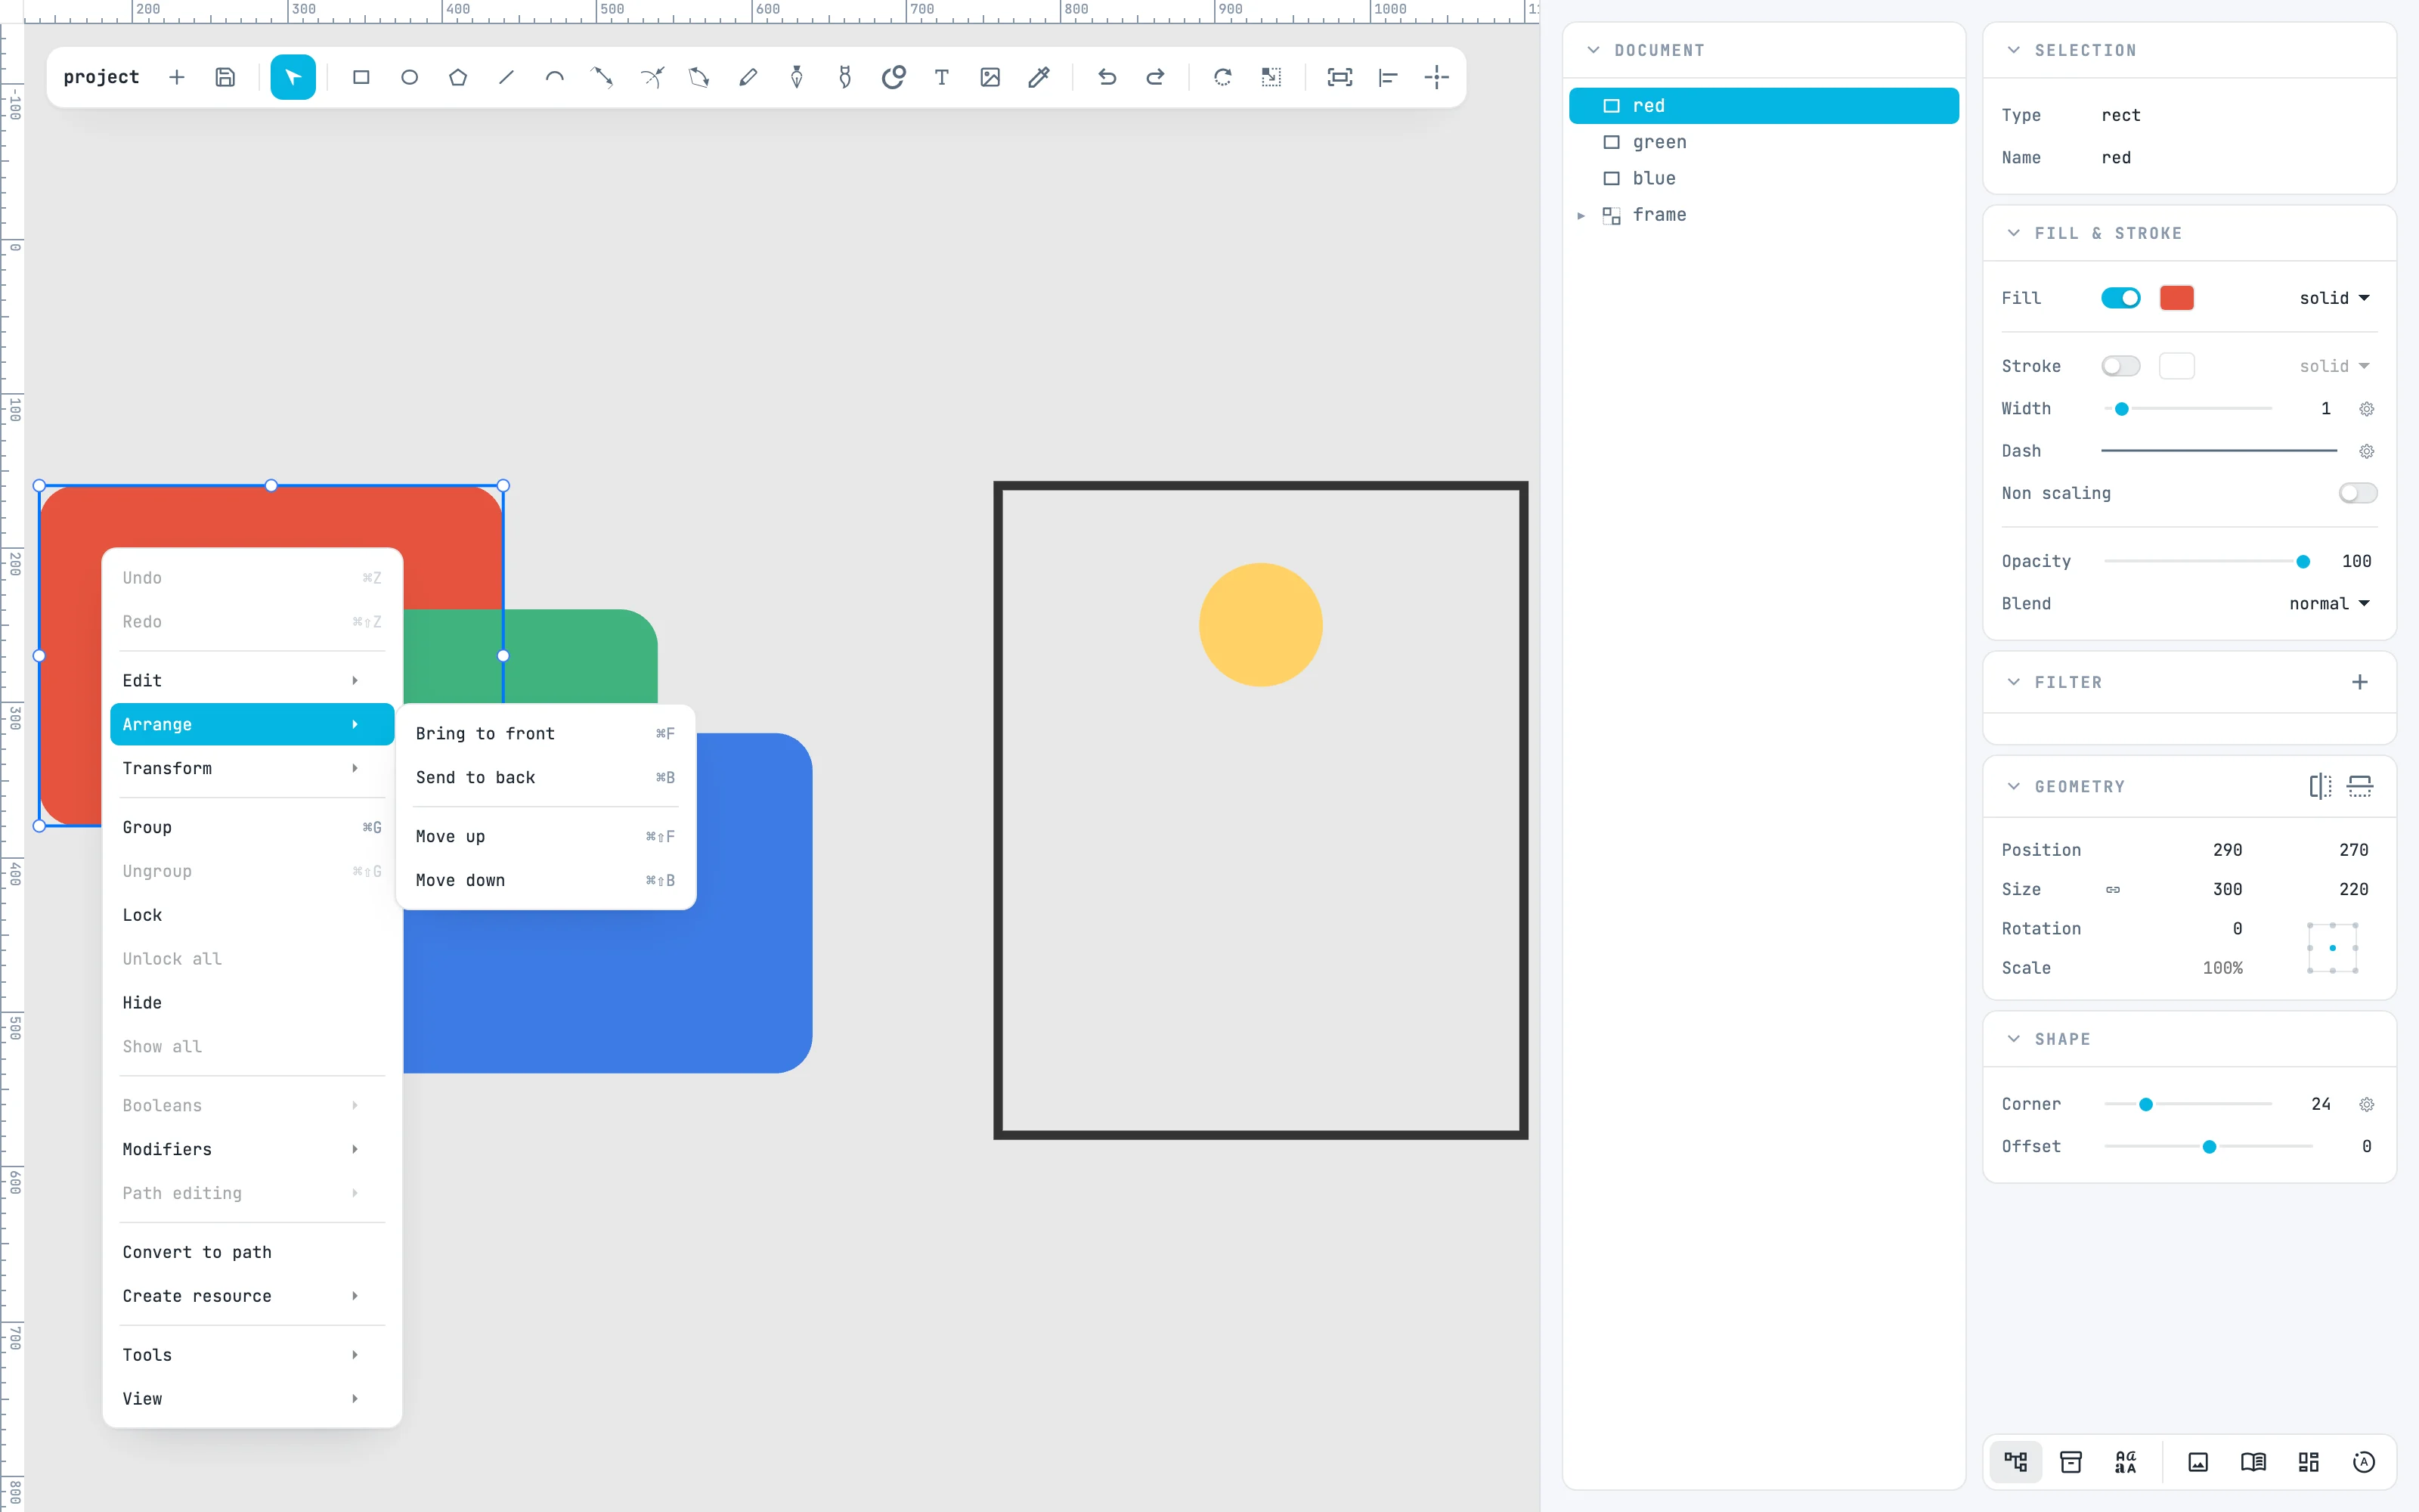Click flip horizontal icon in Geometry header
Screen dimensions: 2419x1512
tap(2320, 786)
